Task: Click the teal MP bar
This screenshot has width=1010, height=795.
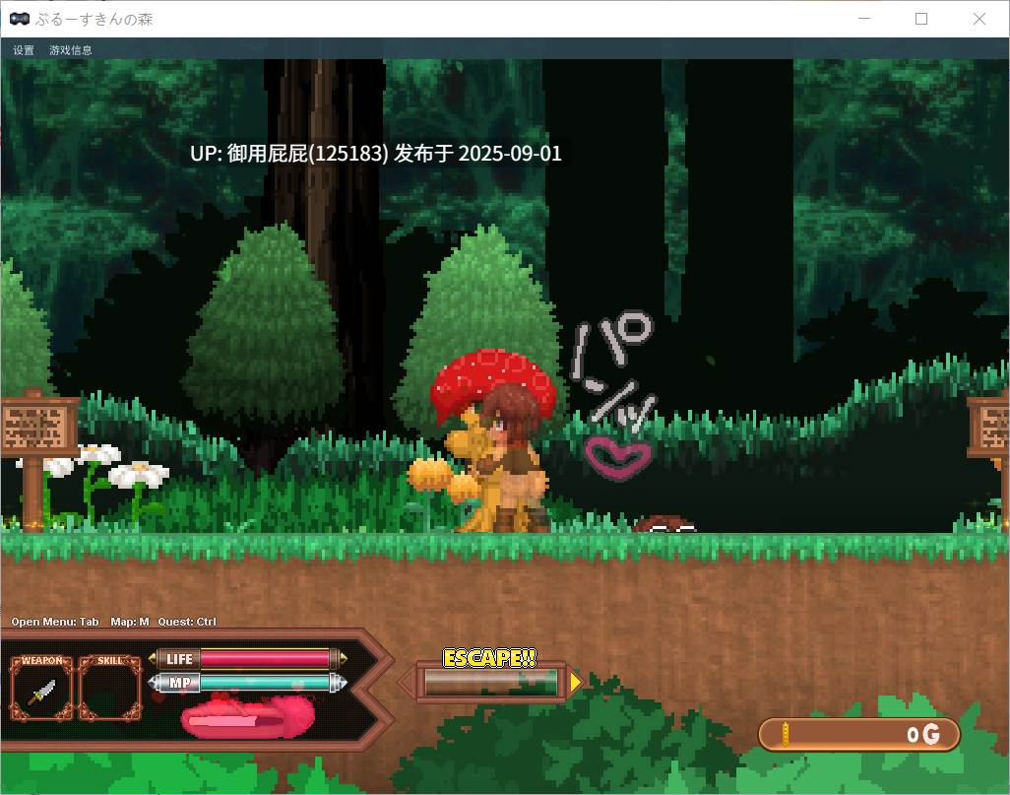Action: 266,682
